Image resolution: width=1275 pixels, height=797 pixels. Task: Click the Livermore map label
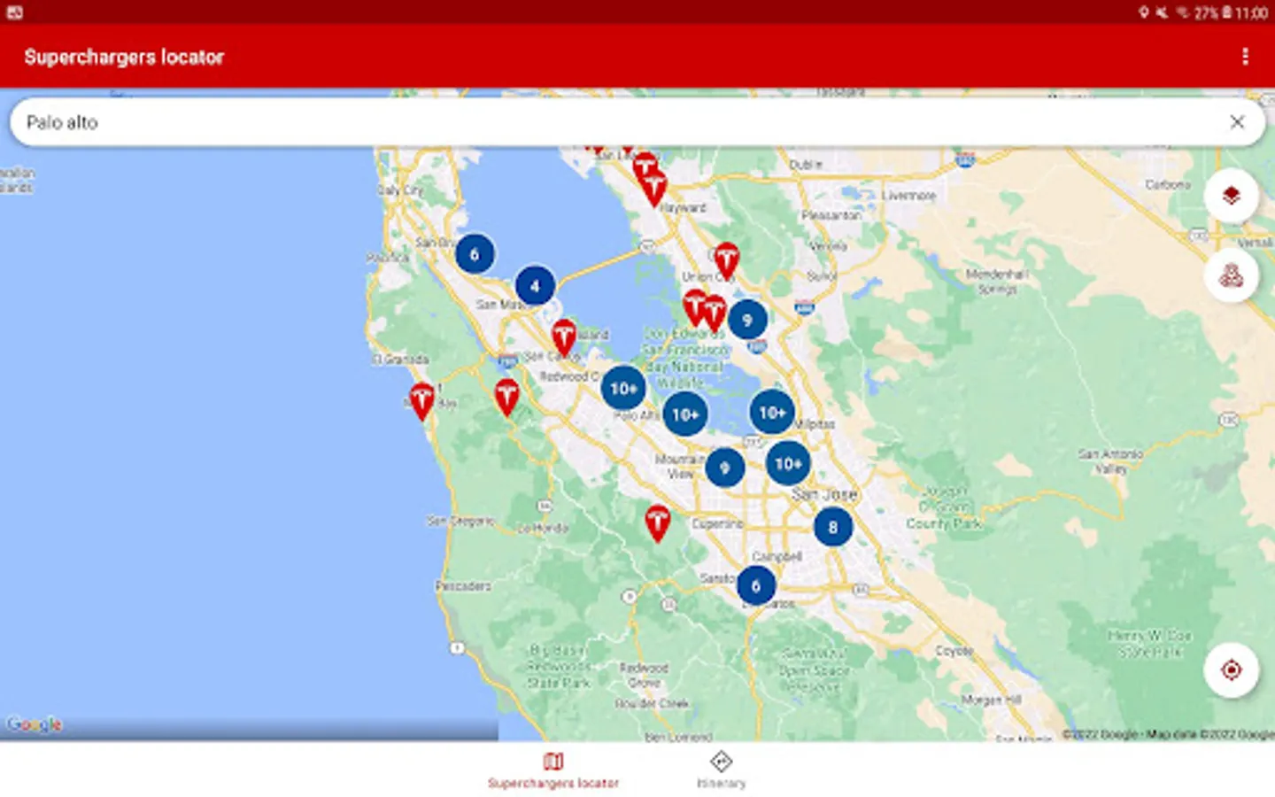click(908, 195)
